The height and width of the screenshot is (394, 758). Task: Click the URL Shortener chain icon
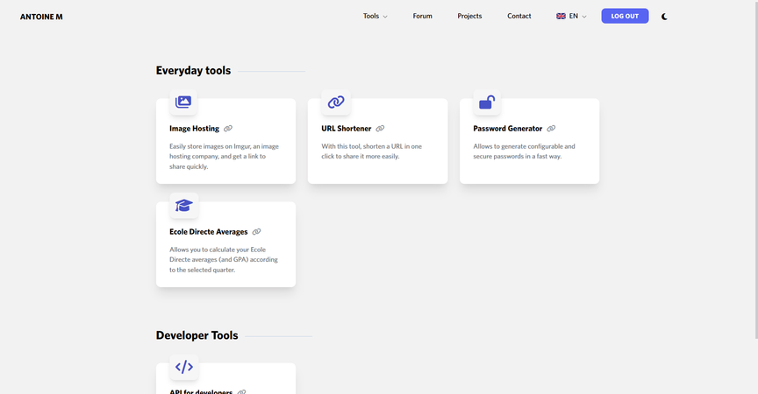pos(335,102)
